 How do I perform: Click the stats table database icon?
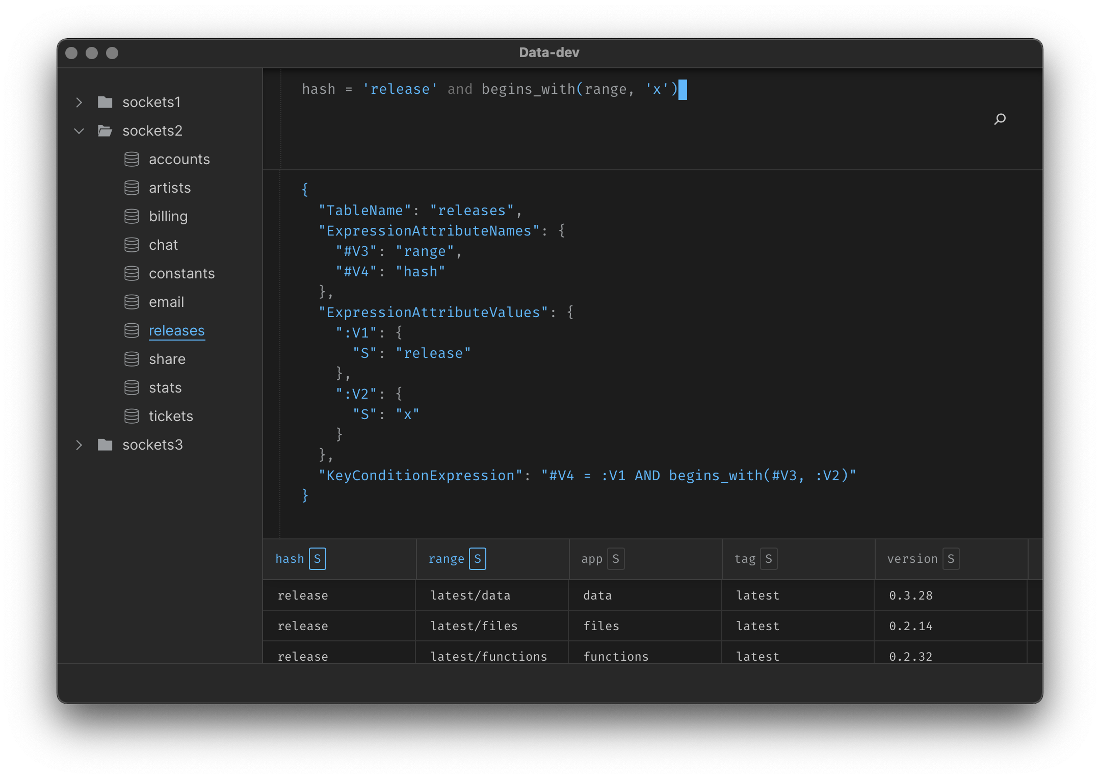click(x=132, y=388)
